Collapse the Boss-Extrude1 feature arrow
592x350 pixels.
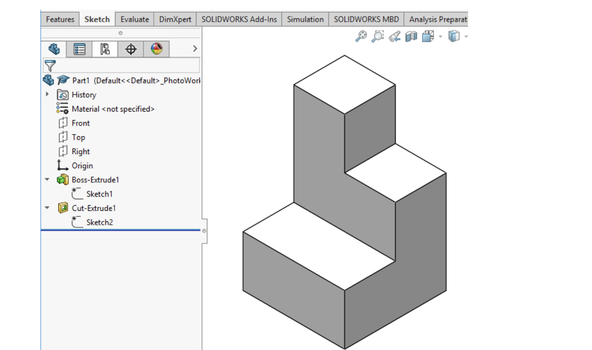click(x=47, y=180)
